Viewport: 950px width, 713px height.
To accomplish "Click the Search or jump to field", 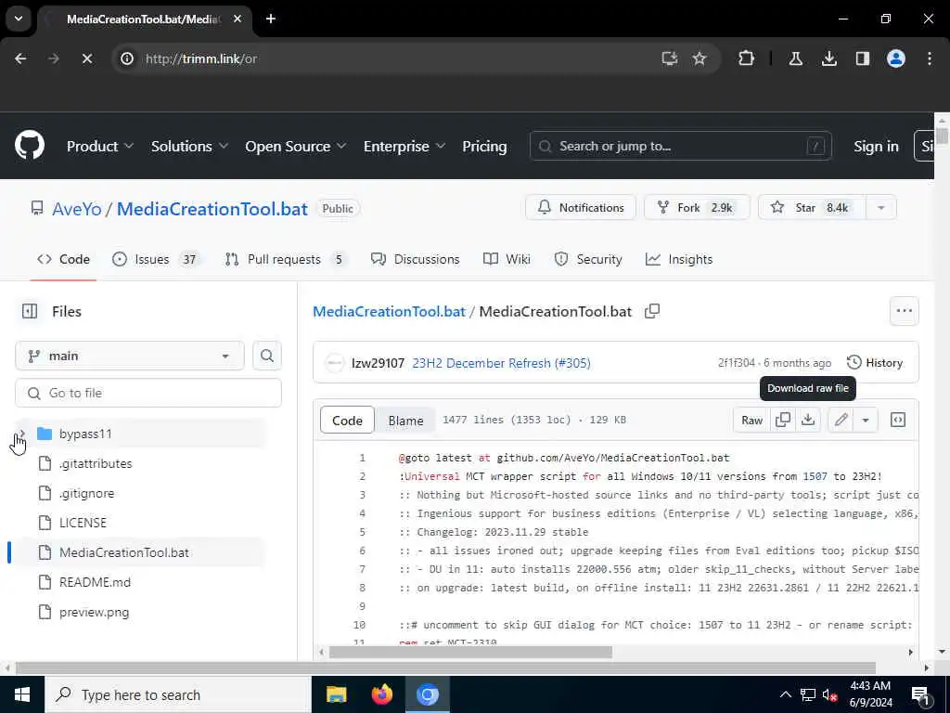I will point(680,146).
